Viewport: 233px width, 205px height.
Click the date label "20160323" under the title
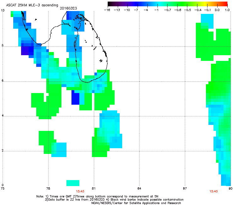68,8
